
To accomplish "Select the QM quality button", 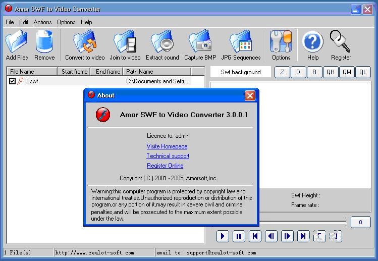I will point(347,72).
